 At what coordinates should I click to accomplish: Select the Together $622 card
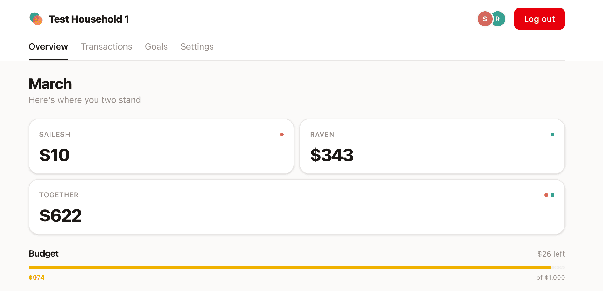point(296,206)
